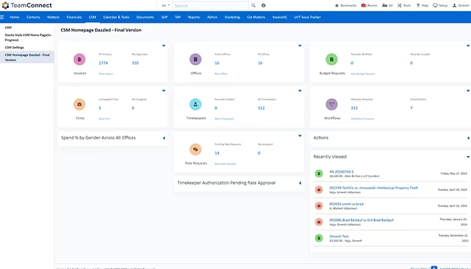Viewport: 471px width, 269px height.
Task: Click the green Budget Requests icon
Action: pyautogui.click(x=332, y=59)
